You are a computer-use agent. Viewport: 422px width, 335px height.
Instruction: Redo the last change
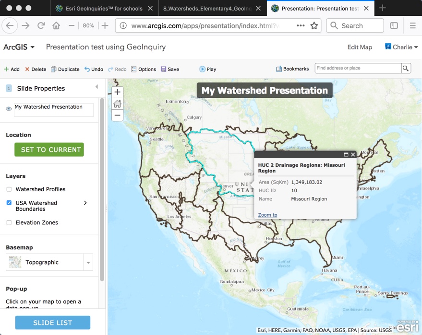coord(117,69)
